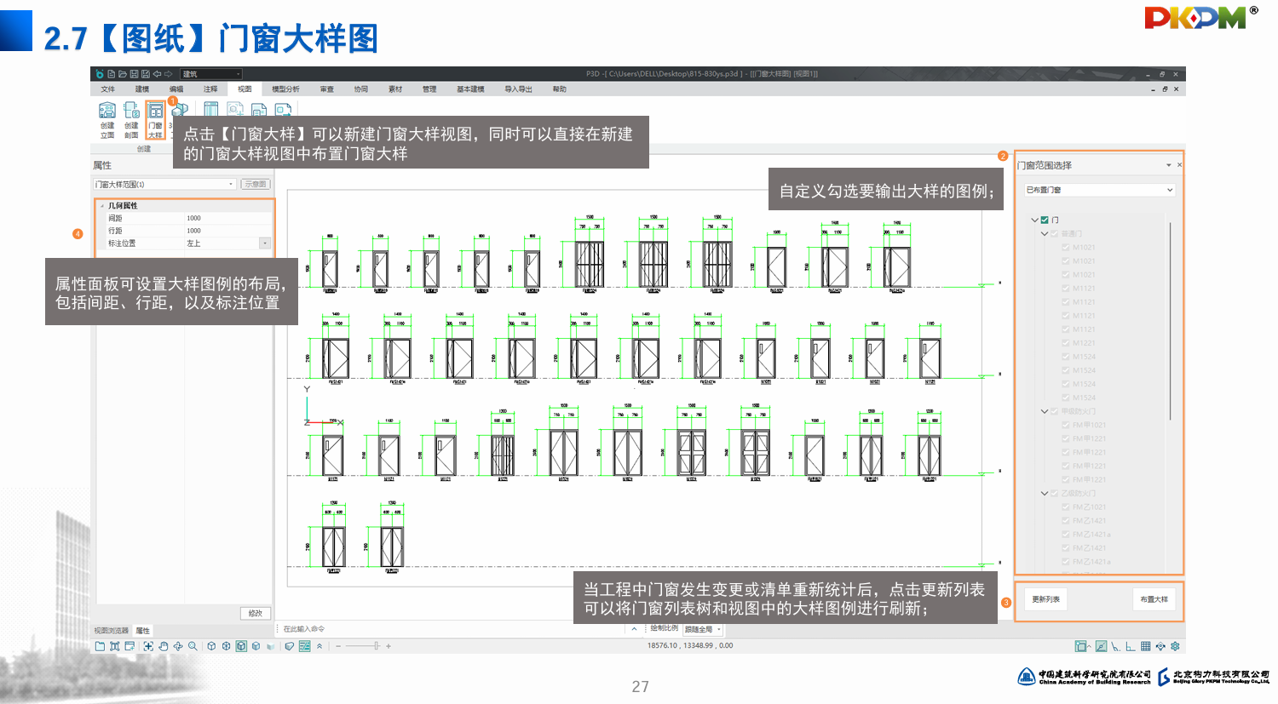Toggle the 甲级防火门 checkbox
Image resolution: width=1278 pixels, height=704 pixels.
pyautogui.click(x=1055, y=411)
